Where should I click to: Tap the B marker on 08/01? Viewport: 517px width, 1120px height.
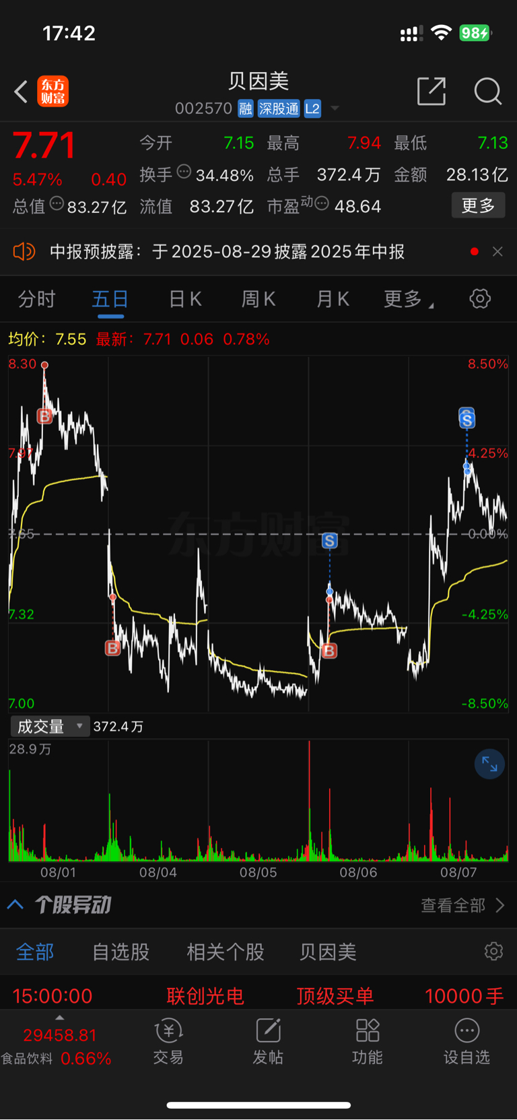tap(44, 416)
